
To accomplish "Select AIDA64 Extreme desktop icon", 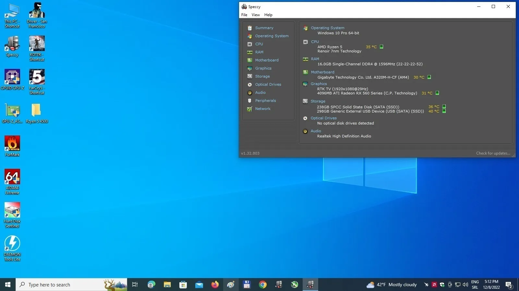I will pyautogui.click(x=12, y=182).
